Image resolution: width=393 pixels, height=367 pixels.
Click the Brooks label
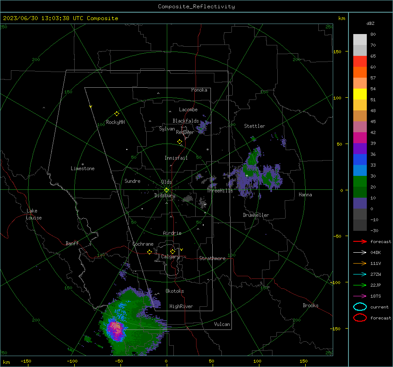[310, 305]
